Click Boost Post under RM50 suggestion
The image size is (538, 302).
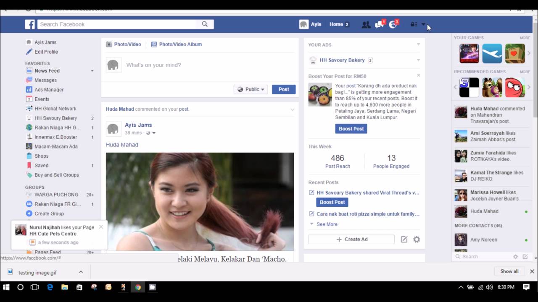tap(351, 129)
